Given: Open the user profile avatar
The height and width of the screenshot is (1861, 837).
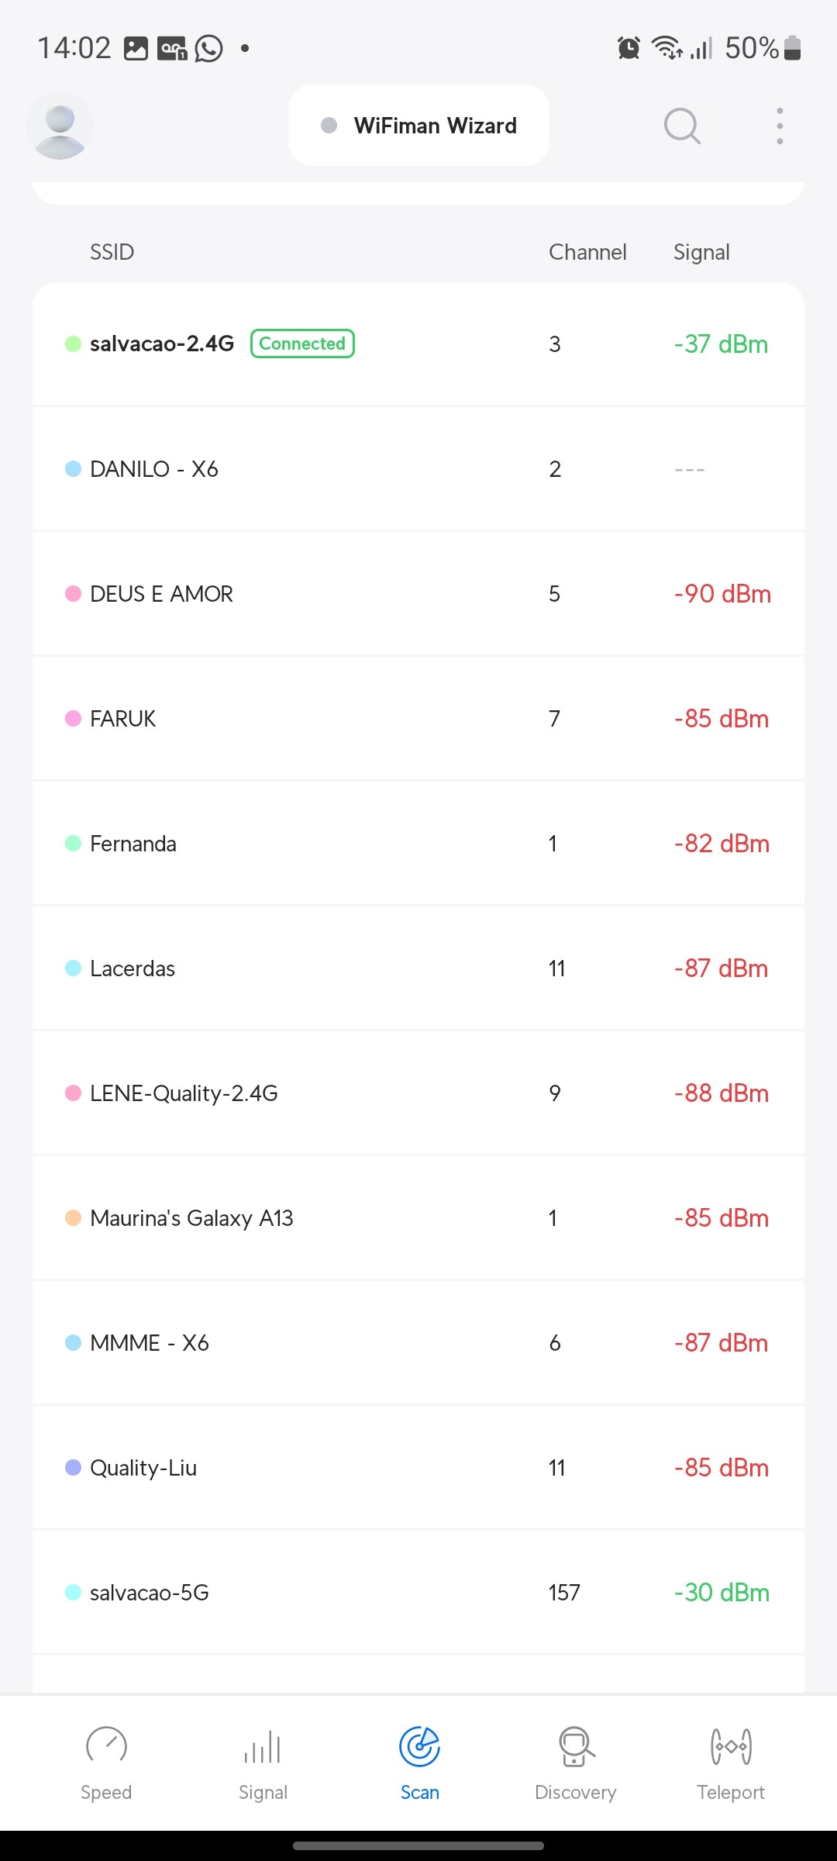Looking at the screenshot, I should click(x=60, y=126).
